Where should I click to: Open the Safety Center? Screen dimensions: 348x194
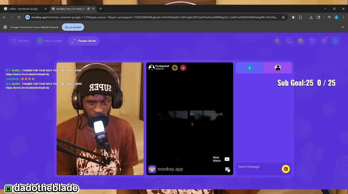[x=50, y=41]
